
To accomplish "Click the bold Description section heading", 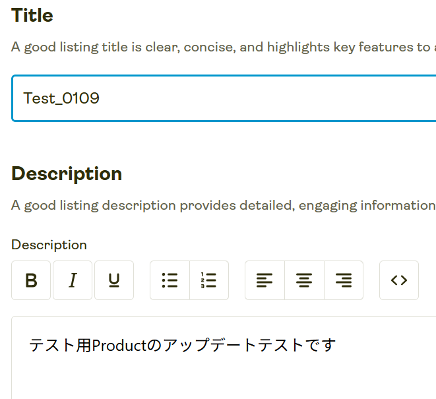I will tap(67, 173).
